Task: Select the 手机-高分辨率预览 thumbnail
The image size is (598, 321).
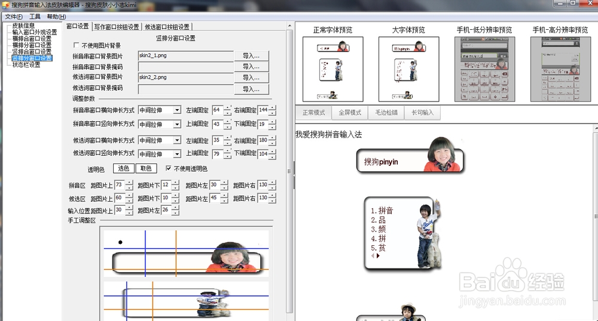Action: (561, 69)
